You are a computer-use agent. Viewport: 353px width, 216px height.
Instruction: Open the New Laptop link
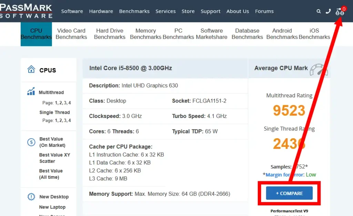(52, 207)
